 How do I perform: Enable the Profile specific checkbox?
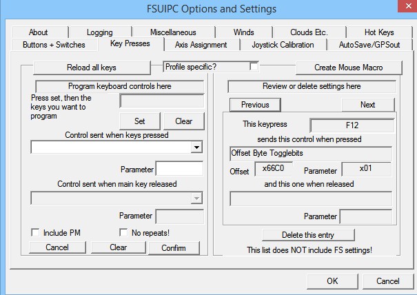pyautogui.click(x=254, y=66)
